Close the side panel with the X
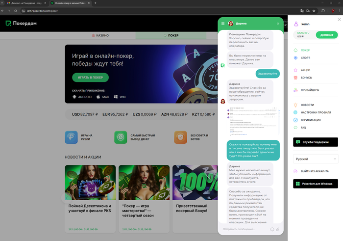This screenshot has height=241, width=343. click(x=339, y=20)
